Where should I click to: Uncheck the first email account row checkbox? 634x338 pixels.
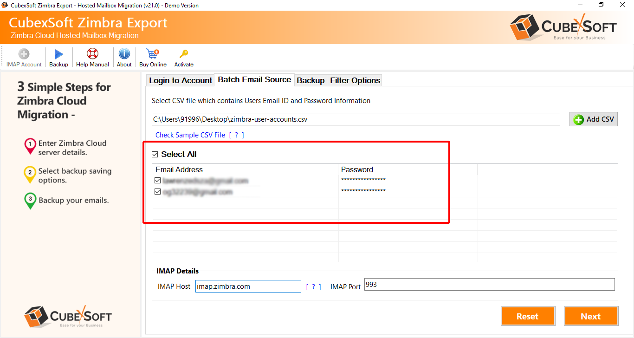158,180
